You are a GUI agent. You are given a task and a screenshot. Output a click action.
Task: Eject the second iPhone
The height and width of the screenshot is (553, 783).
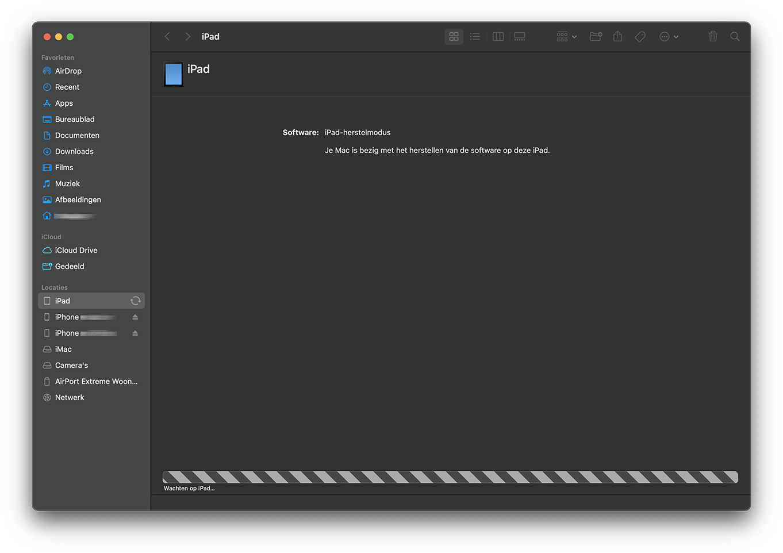point(135,333)
